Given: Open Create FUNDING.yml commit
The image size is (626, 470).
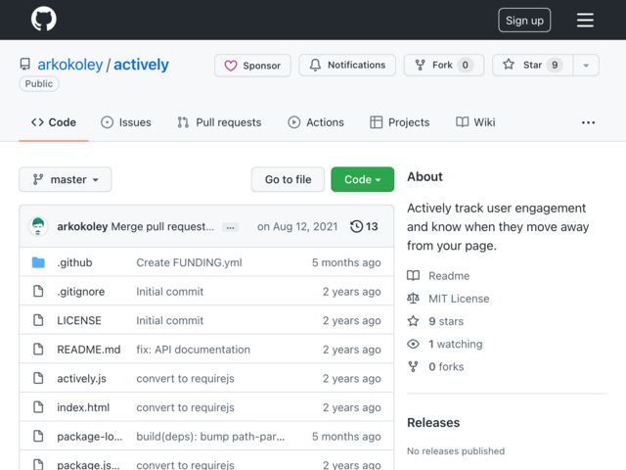Looking at the screenshot, I should point(189,262).
